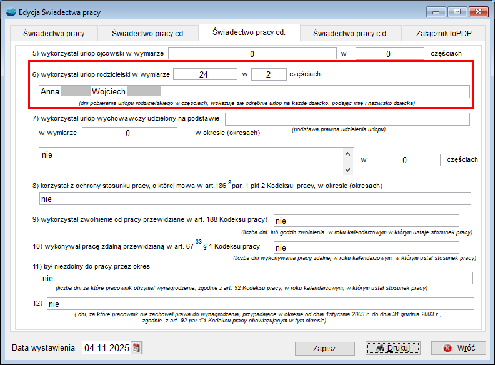This screenshot has width=495, height=365.
Task: Click the paternity leave days field
Action: pyautogui.click(x=252, y=54)
